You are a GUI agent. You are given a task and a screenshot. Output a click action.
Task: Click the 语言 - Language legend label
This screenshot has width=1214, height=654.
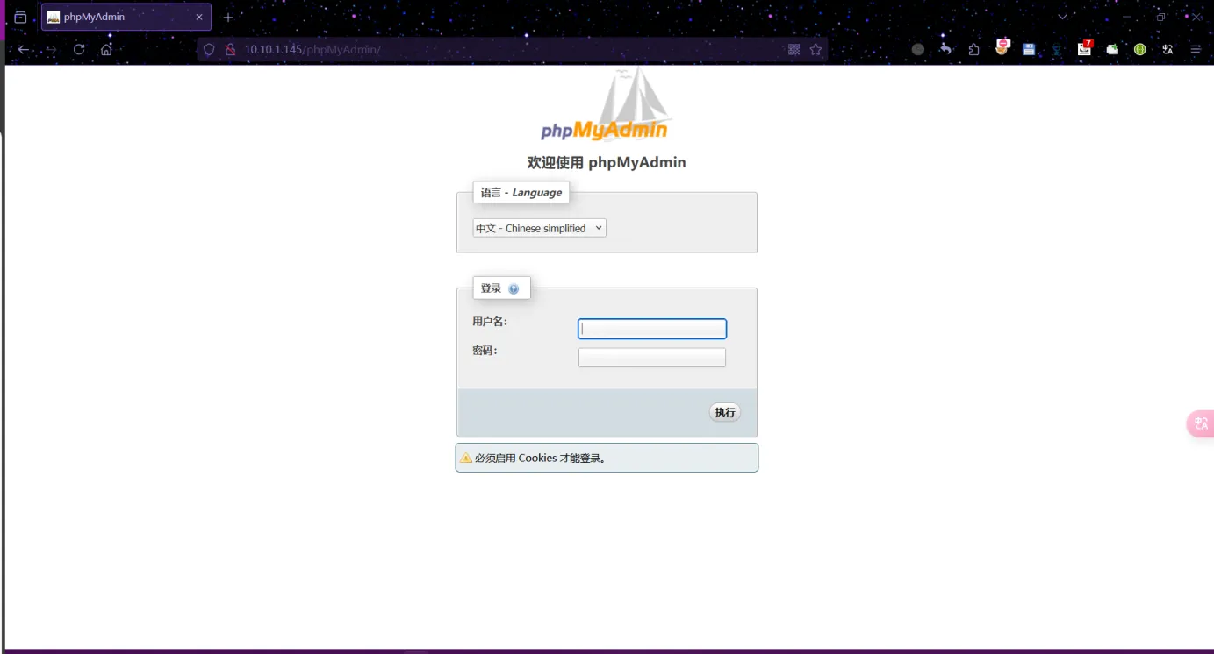click(521, 193)
